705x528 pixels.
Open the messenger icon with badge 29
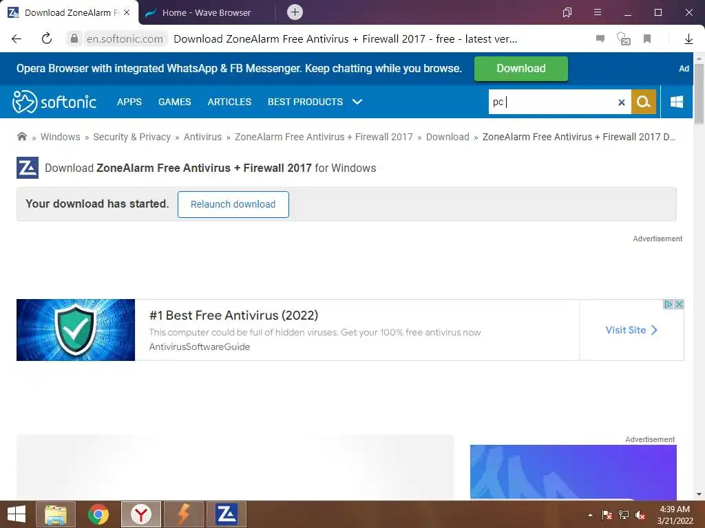623,38
